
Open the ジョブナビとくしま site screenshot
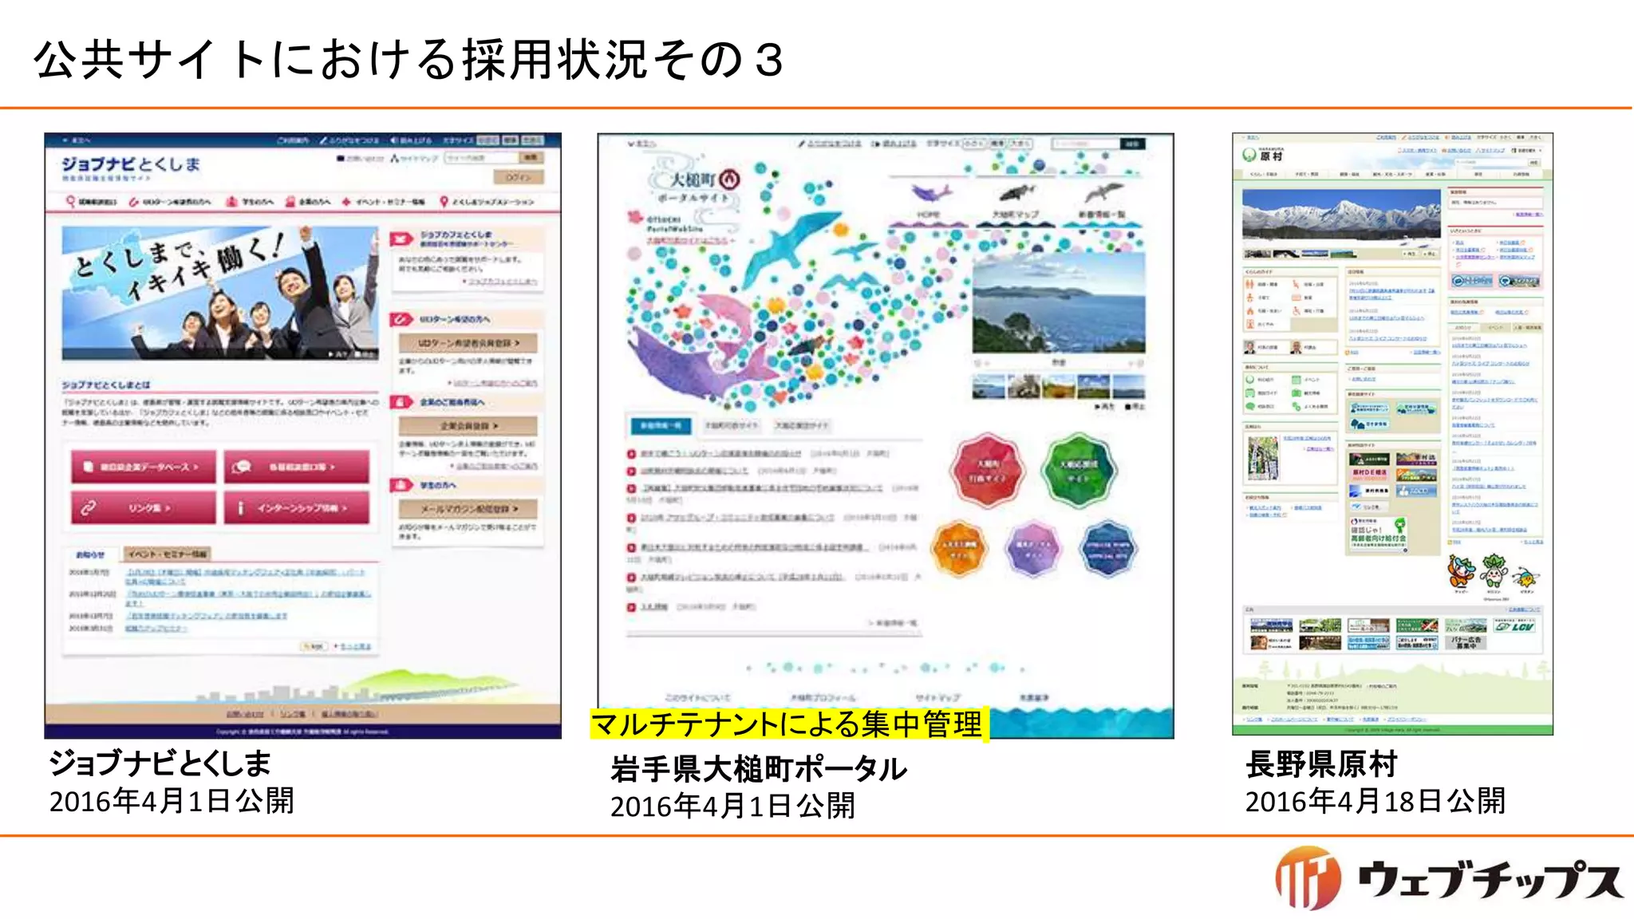click(x=303, y=436)
